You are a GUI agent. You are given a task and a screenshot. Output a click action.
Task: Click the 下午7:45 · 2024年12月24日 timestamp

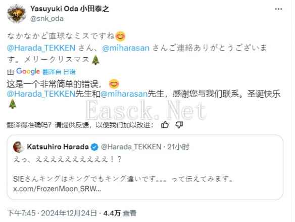pyautogui.click(x=52, y=213)
